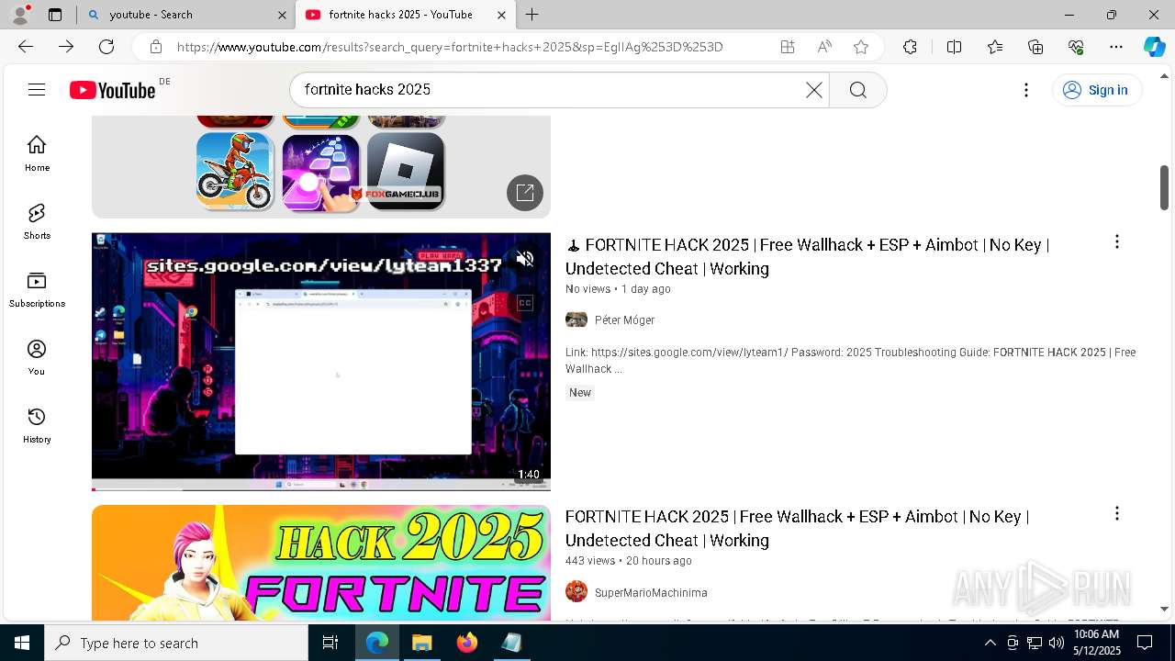The width and height of the screenshot is (1175, 661).
Task: Open Edge Settings and more menu
Action: click(x=1116, y=47)
